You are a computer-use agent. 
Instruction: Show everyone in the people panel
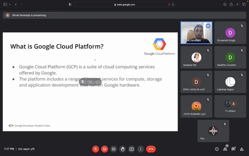225,149
